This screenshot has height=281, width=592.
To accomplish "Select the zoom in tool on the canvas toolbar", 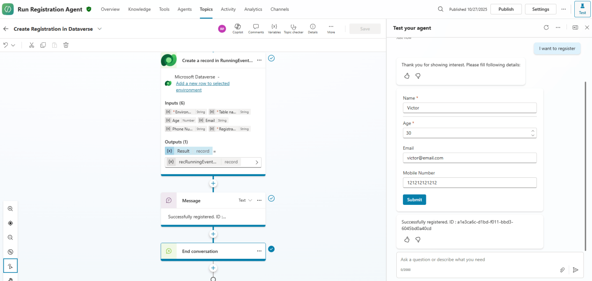I will (10, 209).
